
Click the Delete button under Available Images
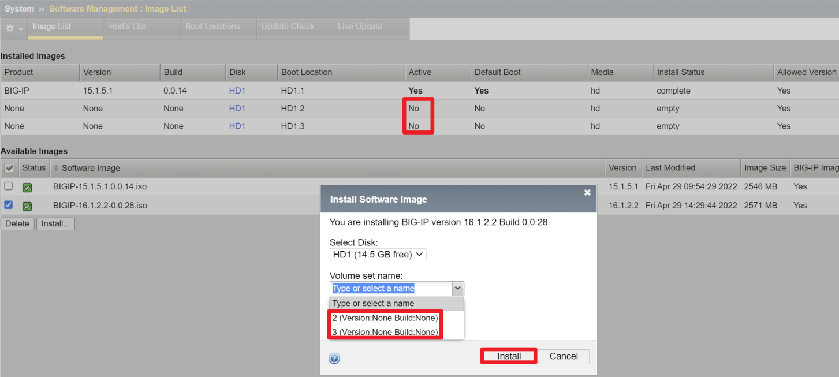click(x=17, y=223)
